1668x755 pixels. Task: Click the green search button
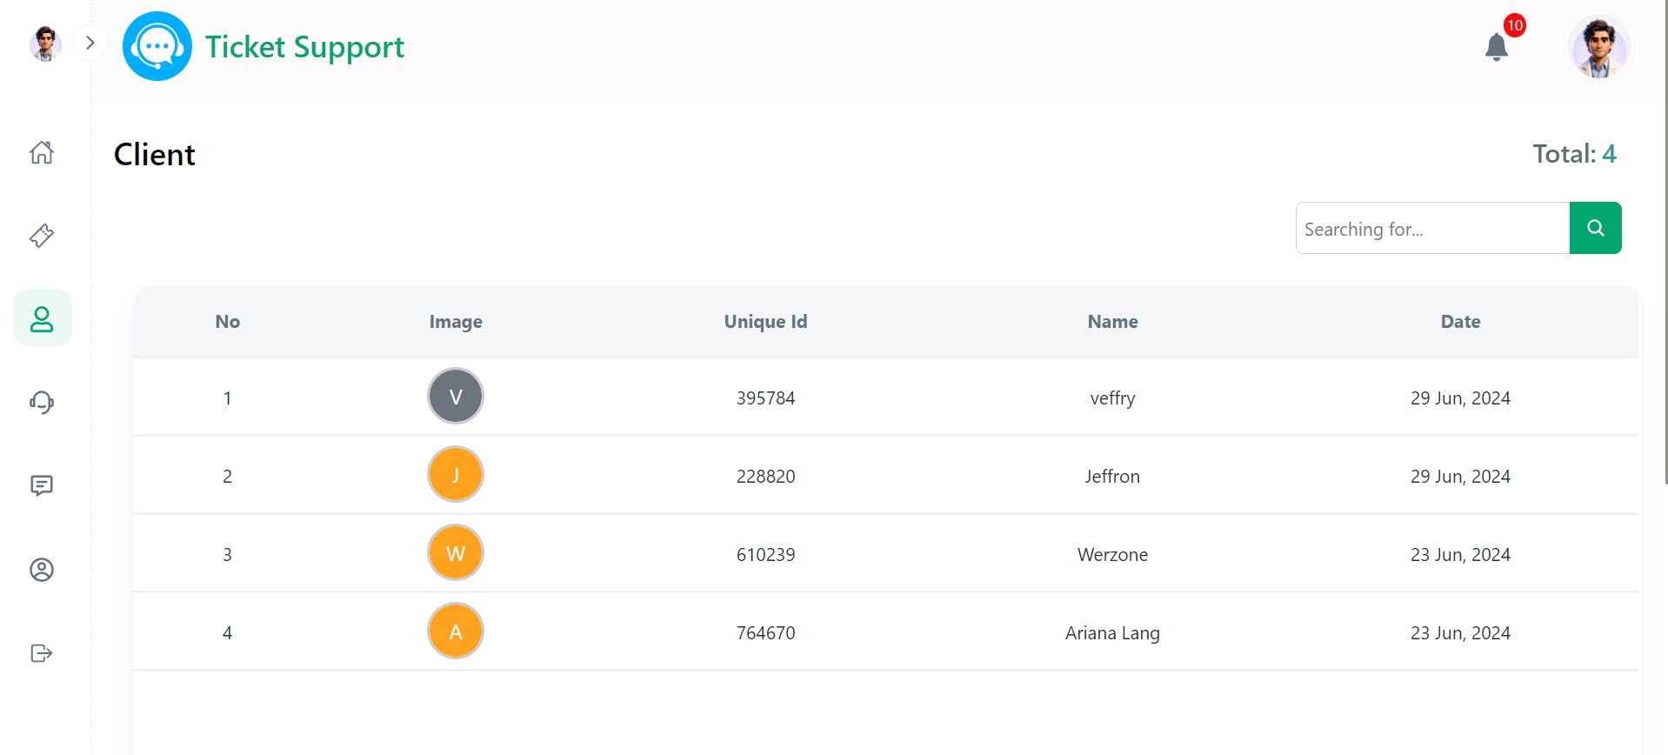(x=1595, y=228)
